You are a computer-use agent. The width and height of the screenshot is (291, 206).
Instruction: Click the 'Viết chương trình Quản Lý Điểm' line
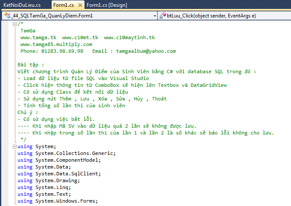click(137, 72)
